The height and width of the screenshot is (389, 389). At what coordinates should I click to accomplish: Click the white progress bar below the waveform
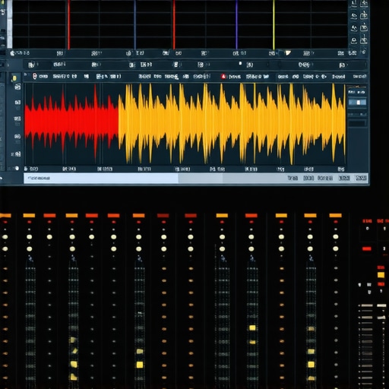[101, 178]
